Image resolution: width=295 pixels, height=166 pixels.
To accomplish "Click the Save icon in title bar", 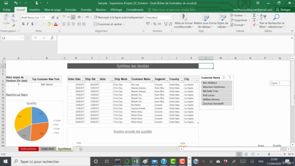I will coord(6,3).
